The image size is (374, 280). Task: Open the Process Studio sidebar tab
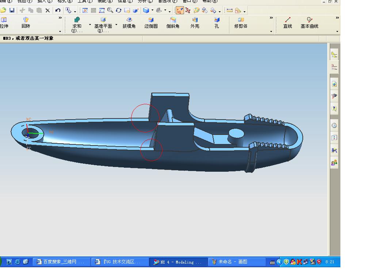pyautogui.click(x=334, y=150)
